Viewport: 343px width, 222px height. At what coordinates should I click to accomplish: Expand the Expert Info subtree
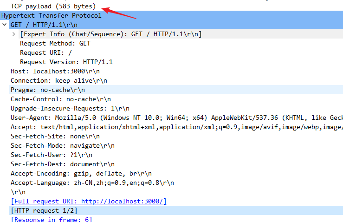[x=14, y=34]
